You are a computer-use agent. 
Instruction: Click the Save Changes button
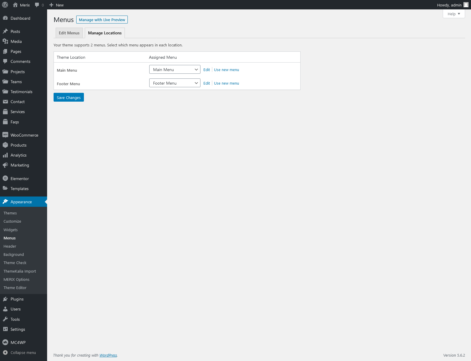pos(69,97)
